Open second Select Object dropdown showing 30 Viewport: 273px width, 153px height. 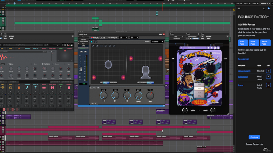pyautogui.click(x=134, y=38)
